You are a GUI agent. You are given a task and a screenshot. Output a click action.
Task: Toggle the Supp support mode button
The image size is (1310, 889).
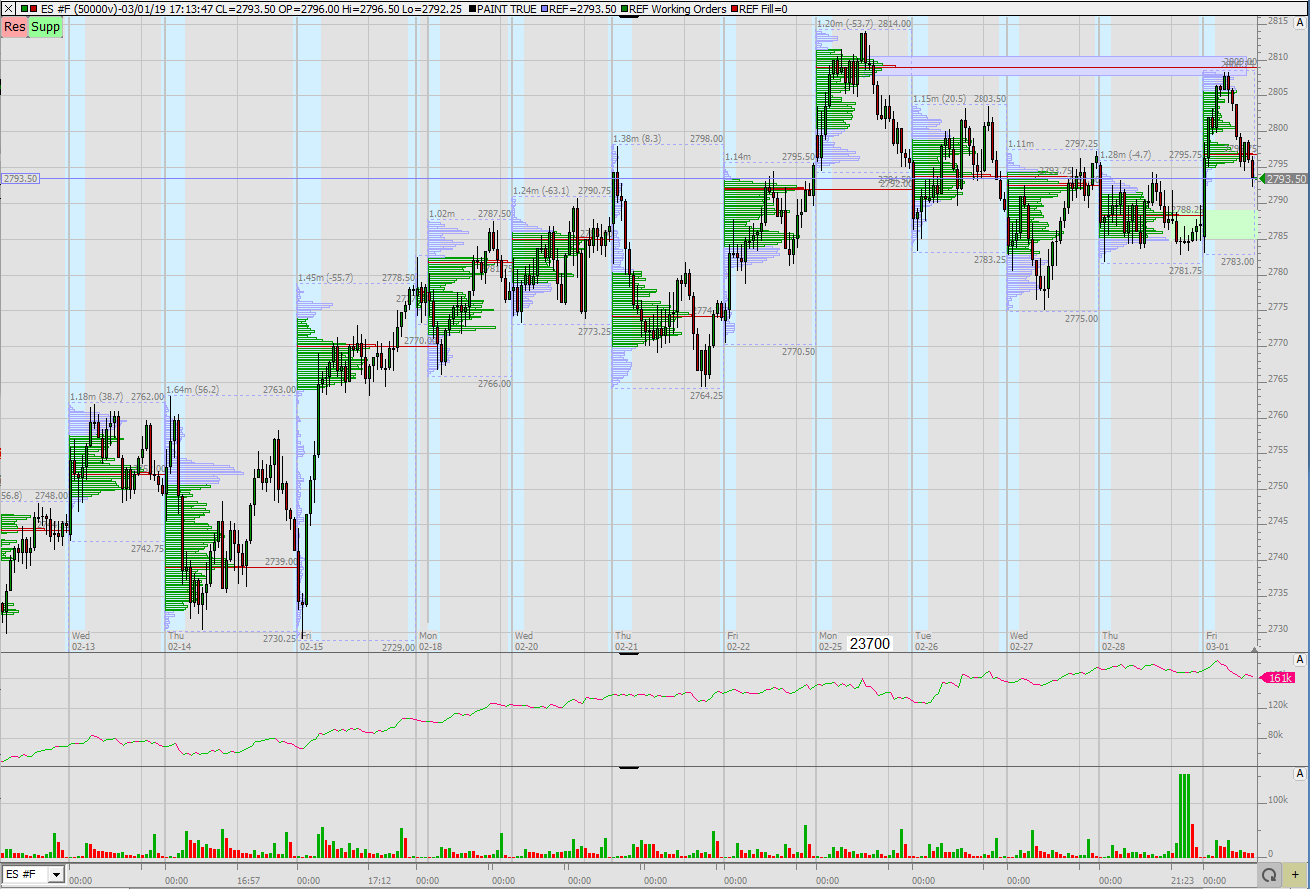tap(43, 28)
